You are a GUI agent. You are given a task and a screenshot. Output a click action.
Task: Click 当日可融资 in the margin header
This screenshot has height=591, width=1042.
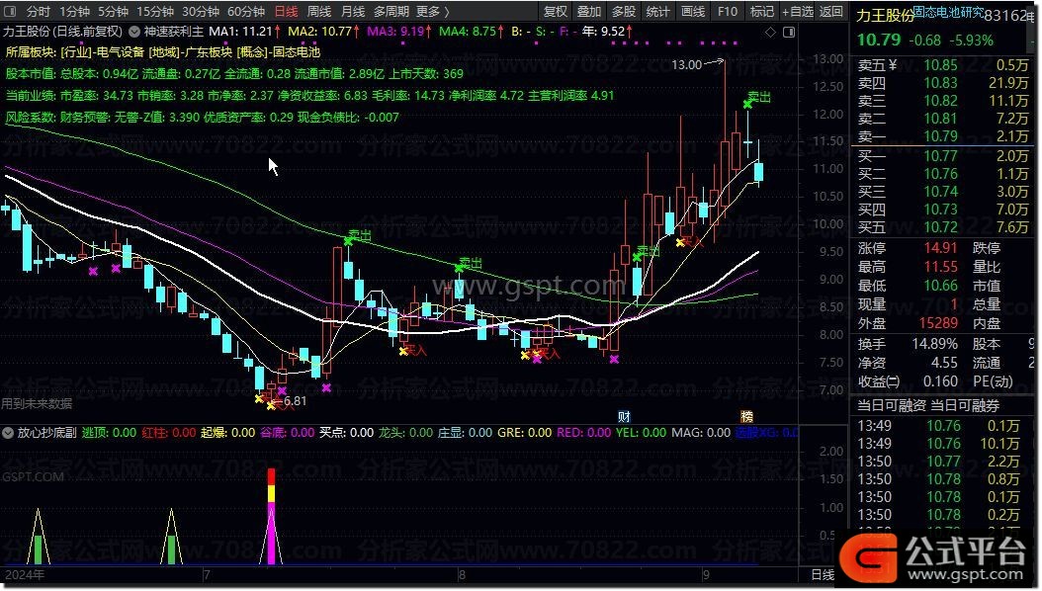[x=891, y=406]
